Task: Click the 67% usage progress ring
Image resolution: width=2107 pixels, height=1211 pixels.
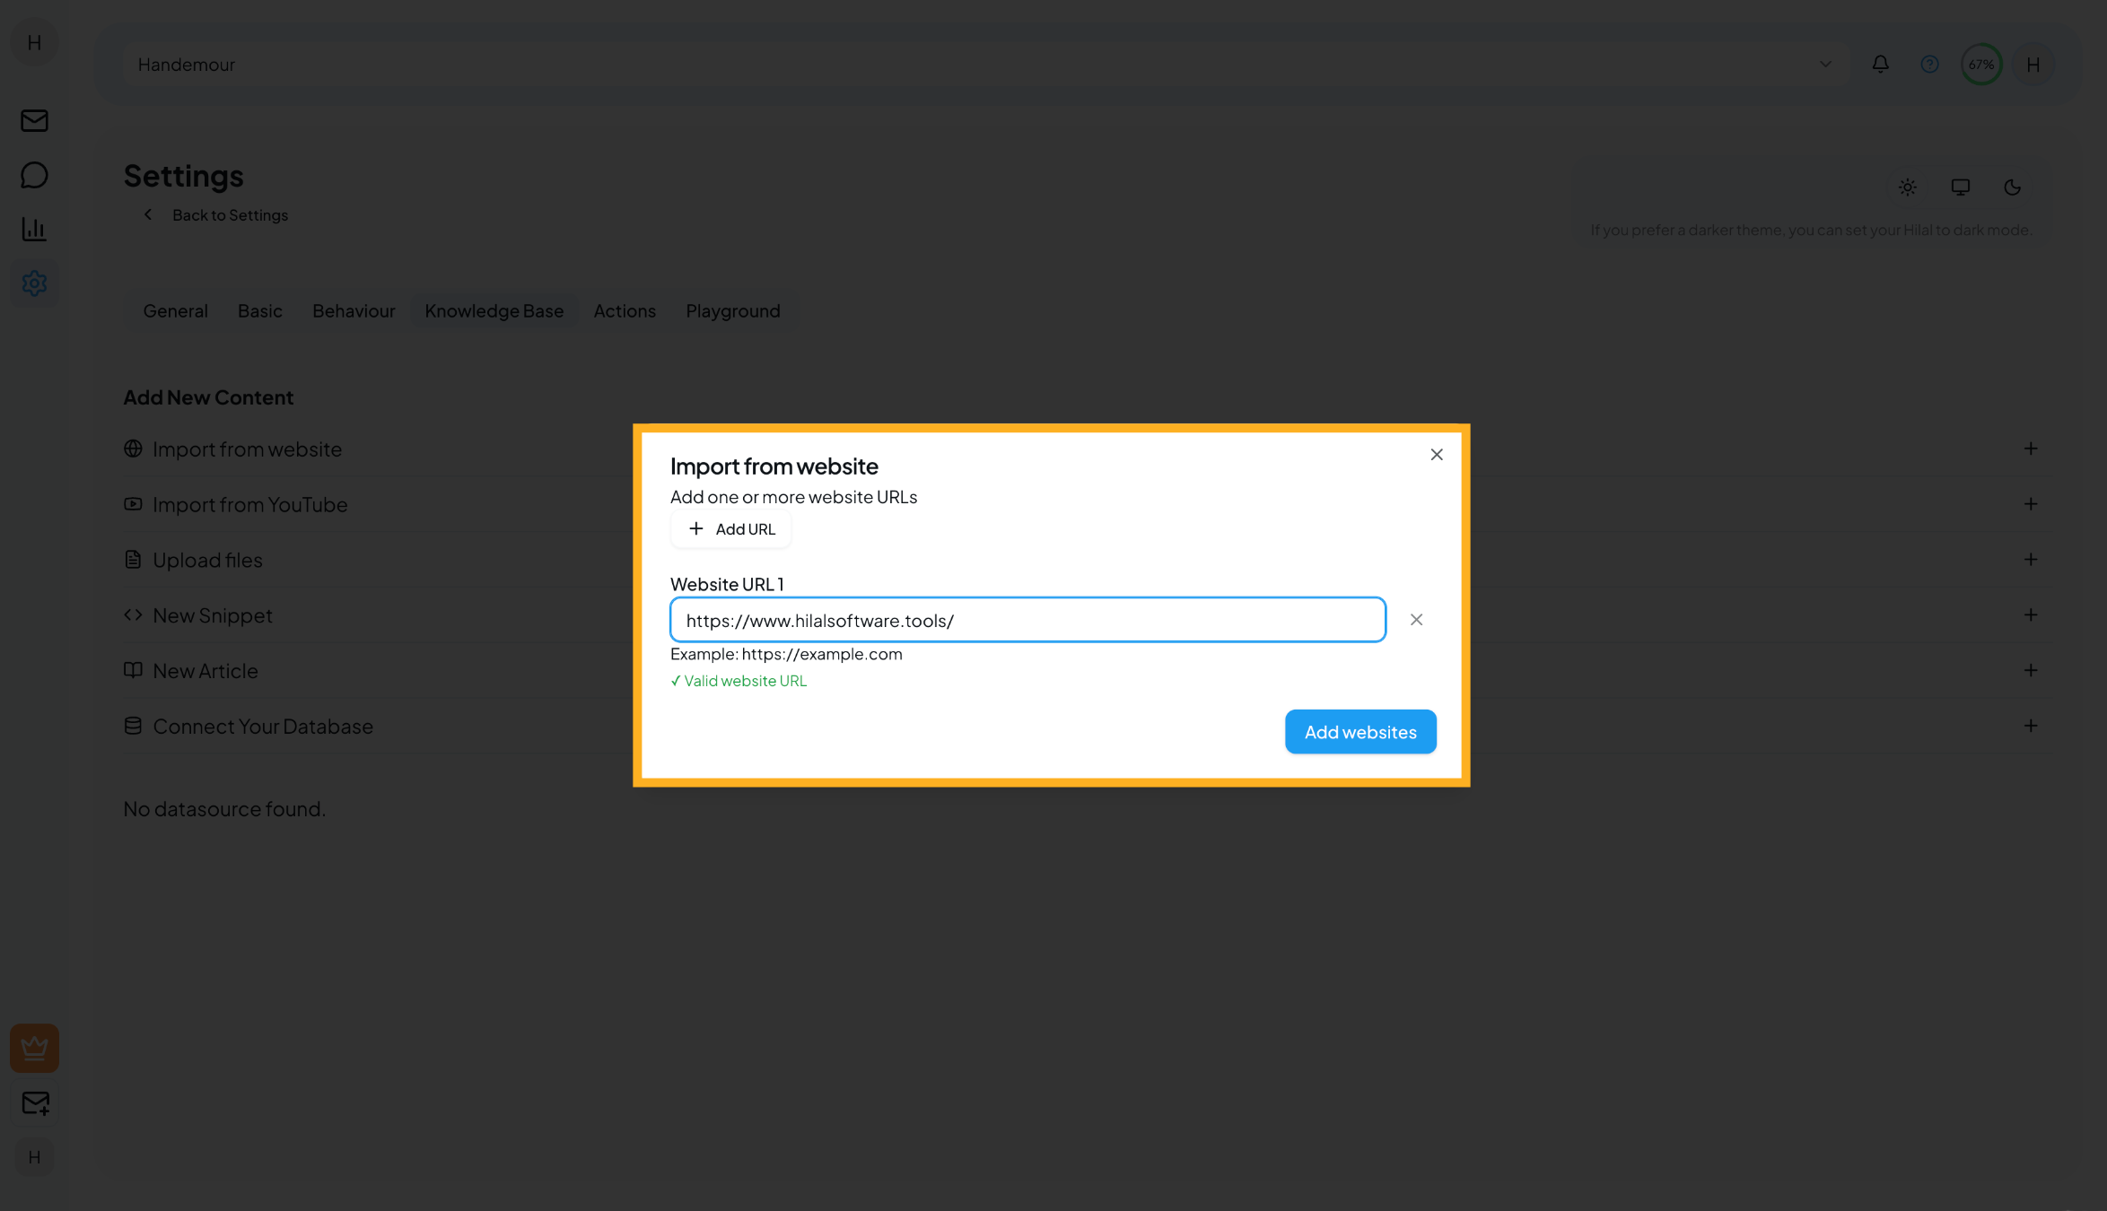Action: point(1981,64)
